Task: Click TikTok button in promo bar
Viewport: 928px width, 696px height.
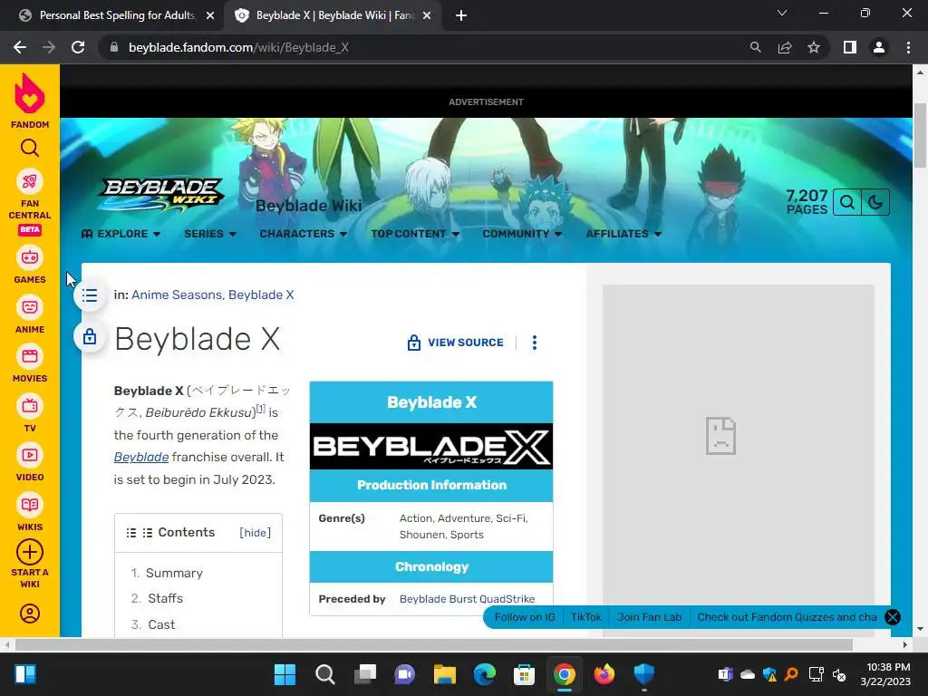Action: point(586,617)
